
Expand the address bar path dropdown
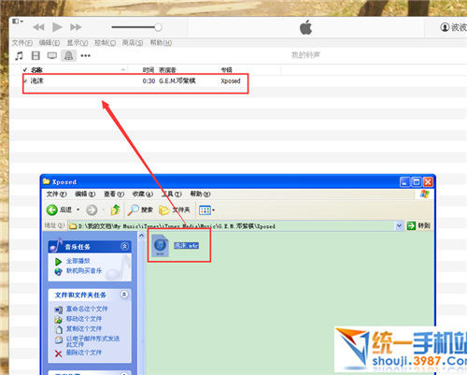399,225
